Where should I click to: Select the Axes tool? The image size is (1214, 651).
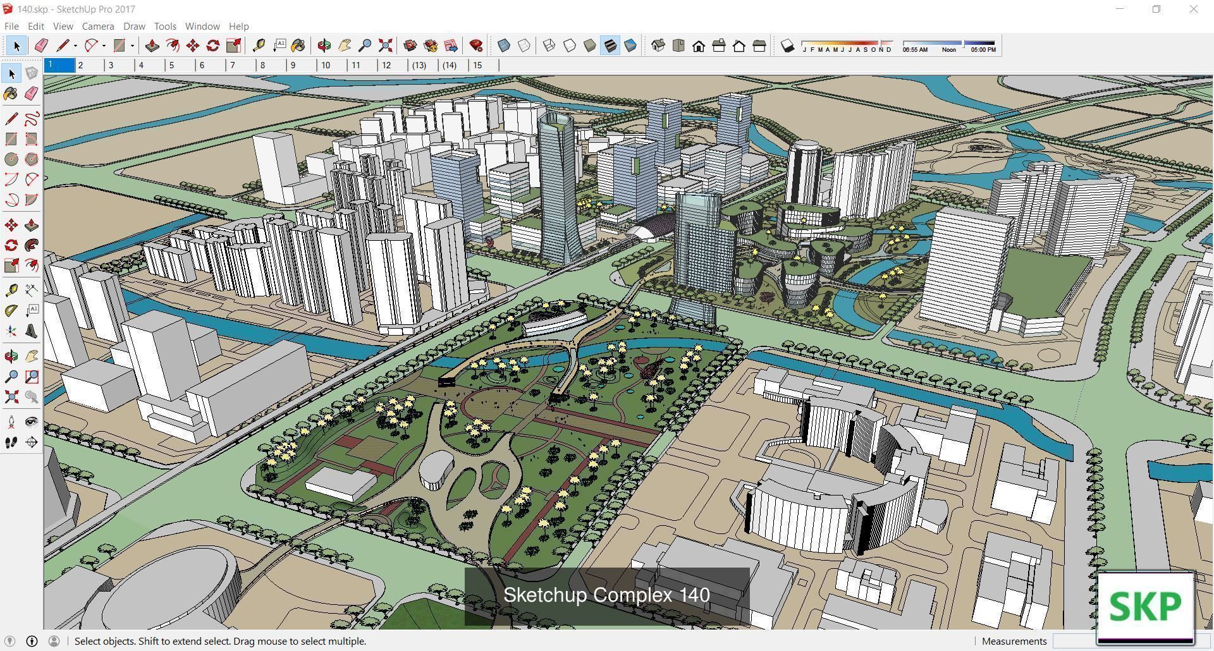(11, 331)
